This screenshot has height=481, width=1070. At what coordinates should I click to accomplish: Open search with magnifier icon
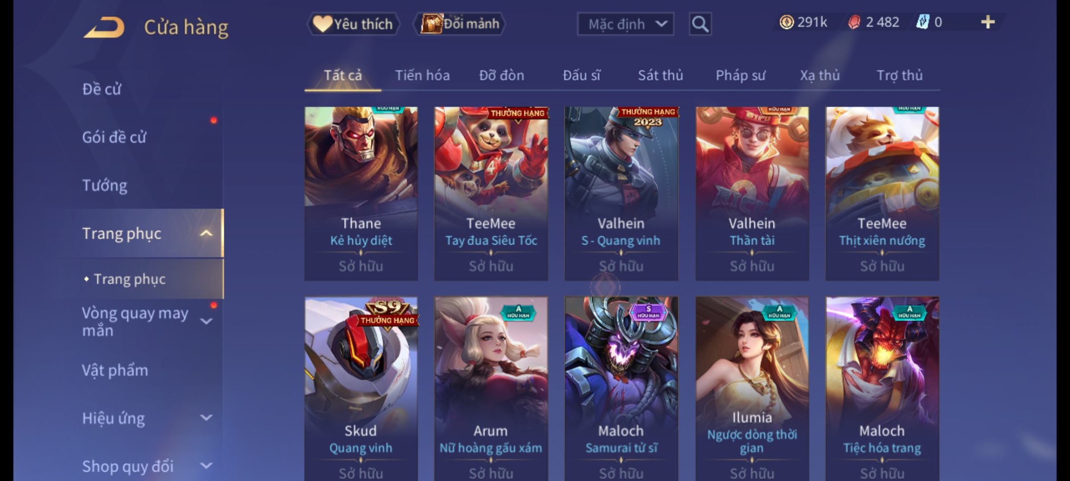[x=700, y=24]
